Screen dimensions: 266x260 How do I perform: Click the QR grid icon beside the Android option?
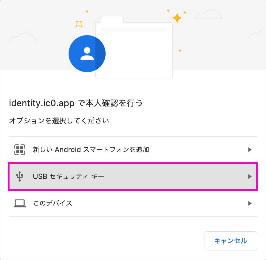coord(20,150)
